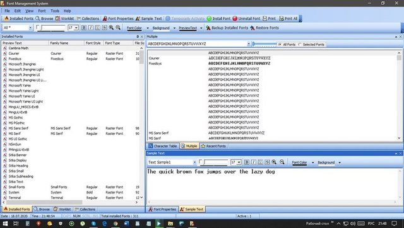Toggle strikeout in Sample Text panel

(x=267, y=162)
